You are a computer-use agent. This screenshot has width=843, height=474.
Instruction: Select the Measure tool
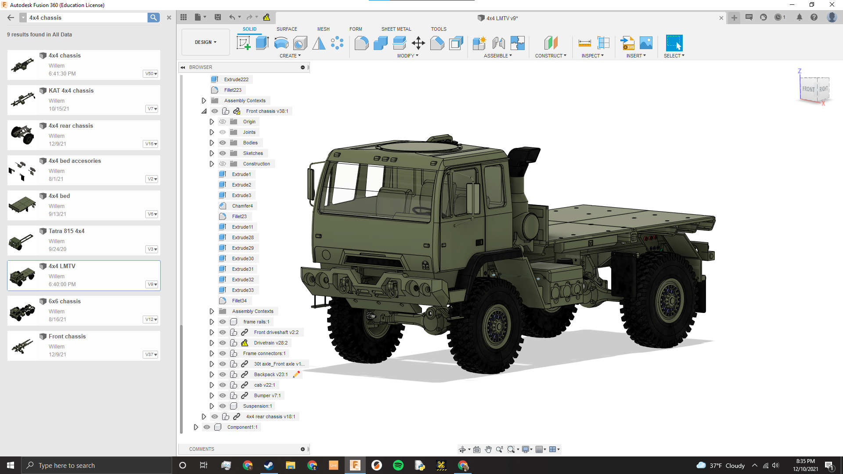pyautogui.click(x=584, y=43)
